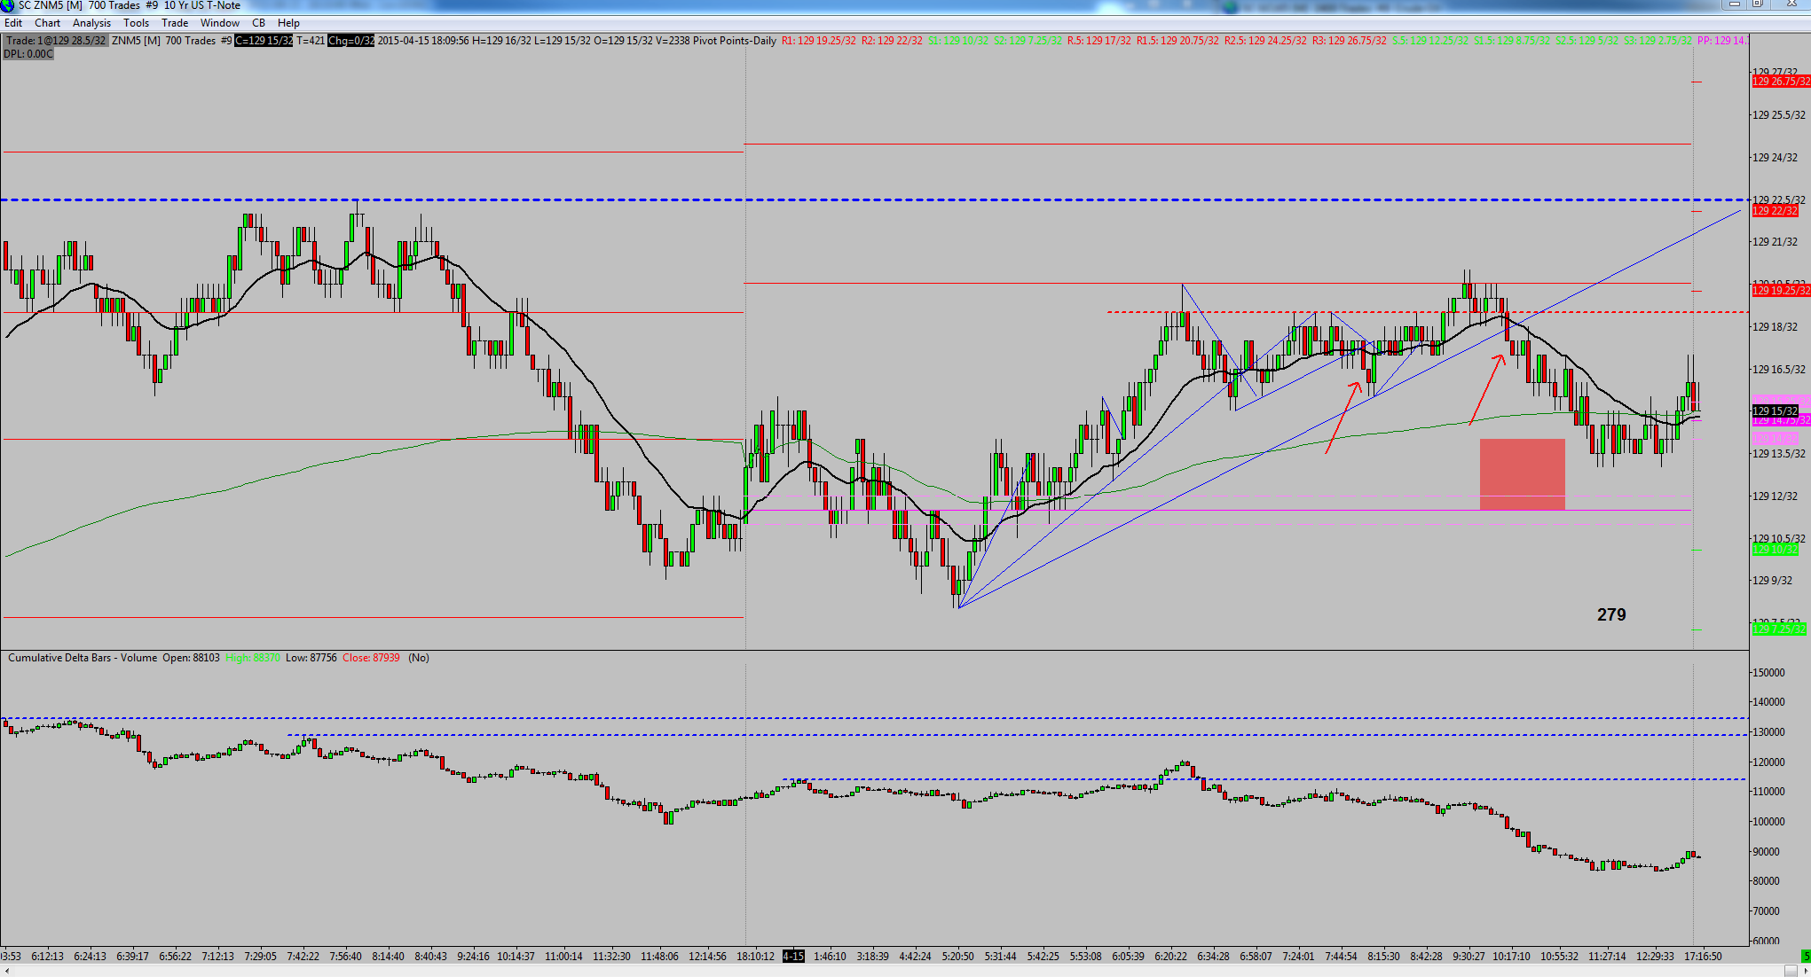Viewport: 1811px width, 977px height.
Task: Click the 'High: 88370' delta value
Action: [x=253, y=658]
